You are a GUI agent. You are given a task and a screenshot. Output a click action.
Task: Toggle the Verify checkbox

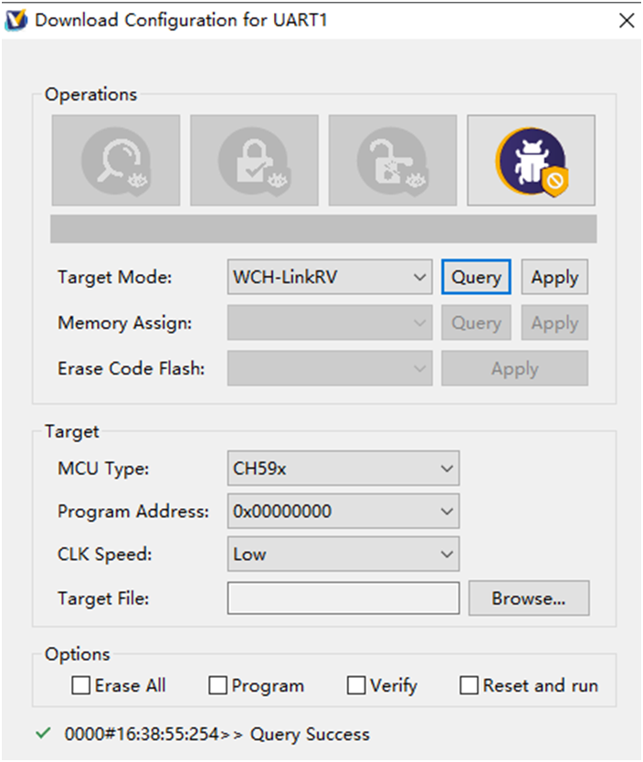coord(356,685)
